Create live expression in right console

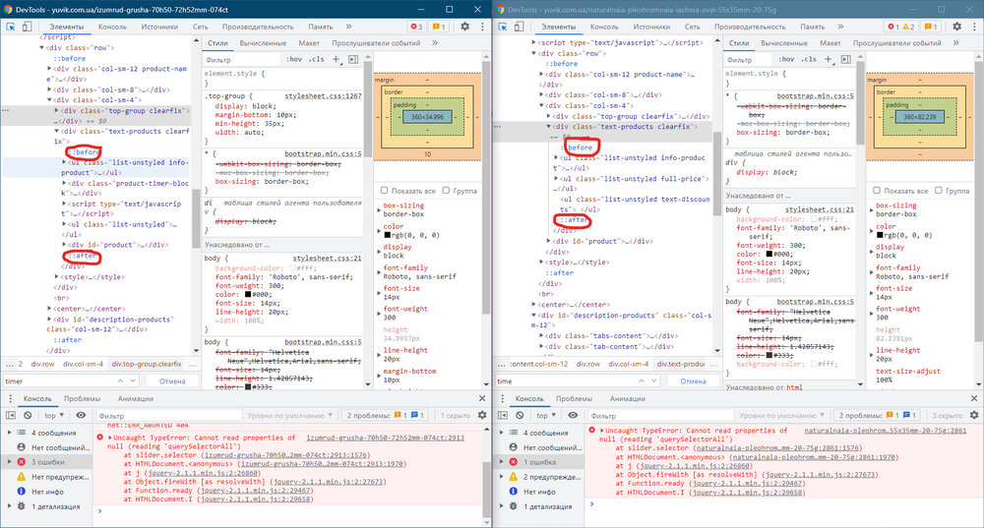pos(573,415)
